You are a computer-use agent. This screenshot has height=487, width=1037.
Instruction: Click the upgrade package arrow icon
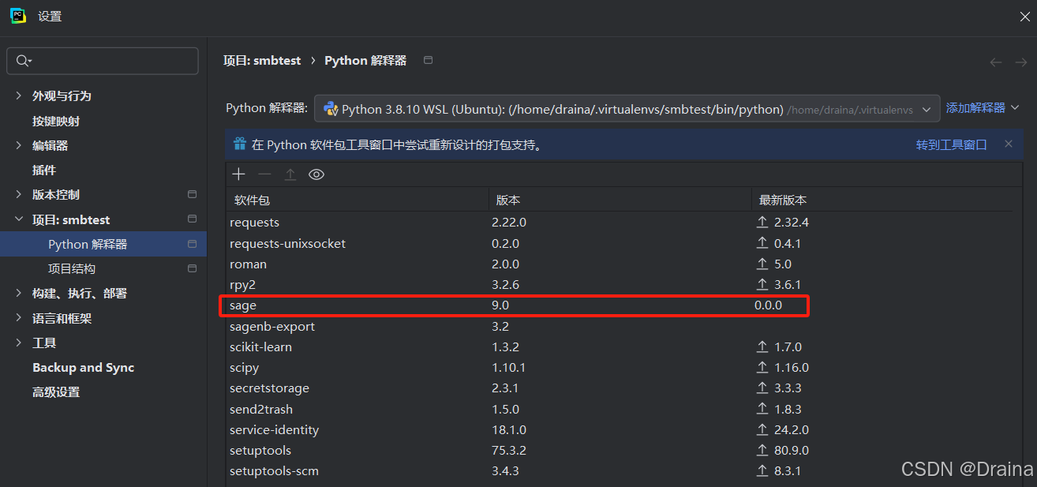[290, 174]
